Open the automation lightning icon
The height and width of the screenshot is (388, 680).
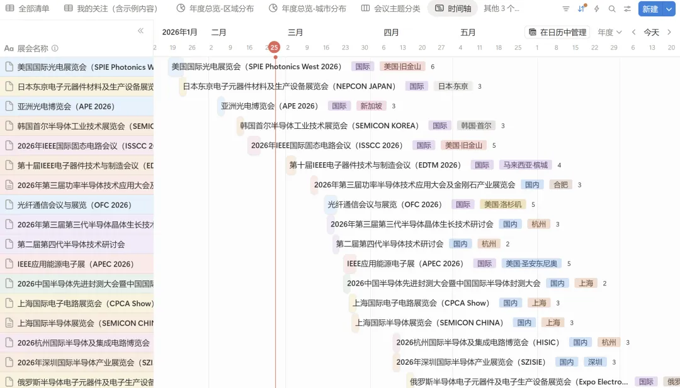(x=597, y=9)
